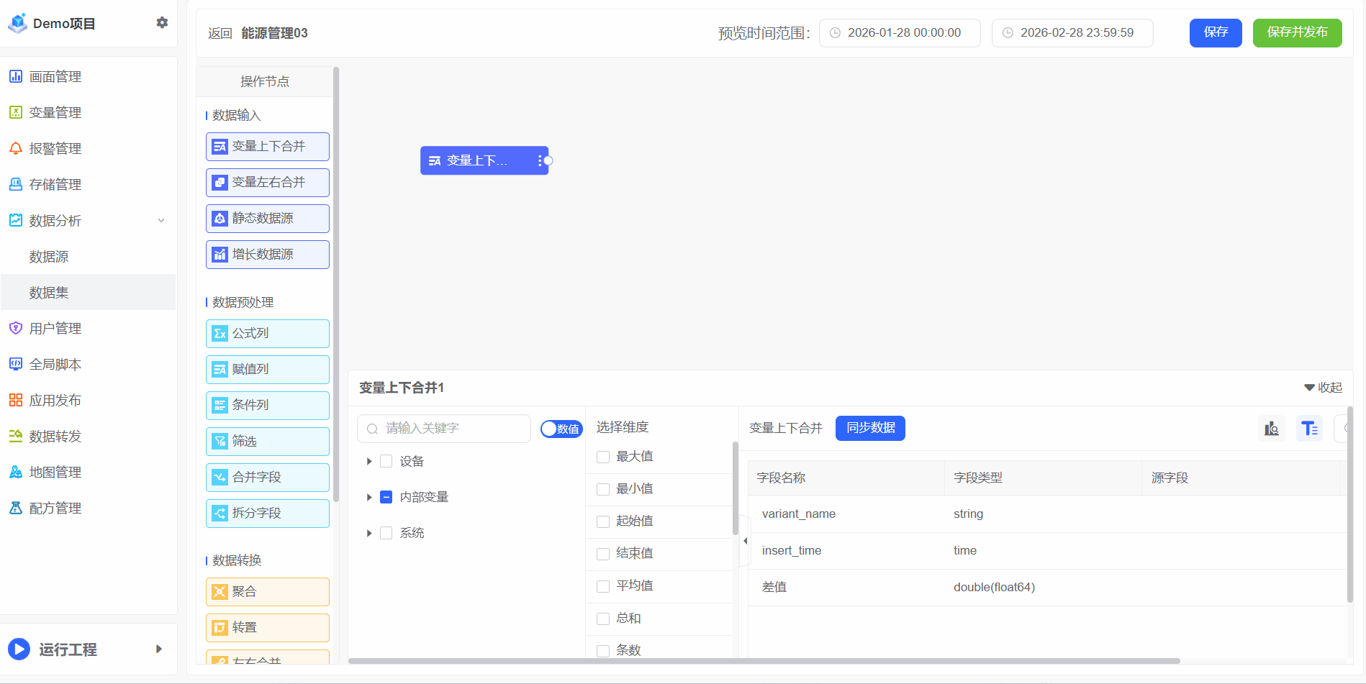Select the 变量上下合并 node icon
Image resolution: width=1366 pixels, height=684 pixels.
click(x=220, y=147)
